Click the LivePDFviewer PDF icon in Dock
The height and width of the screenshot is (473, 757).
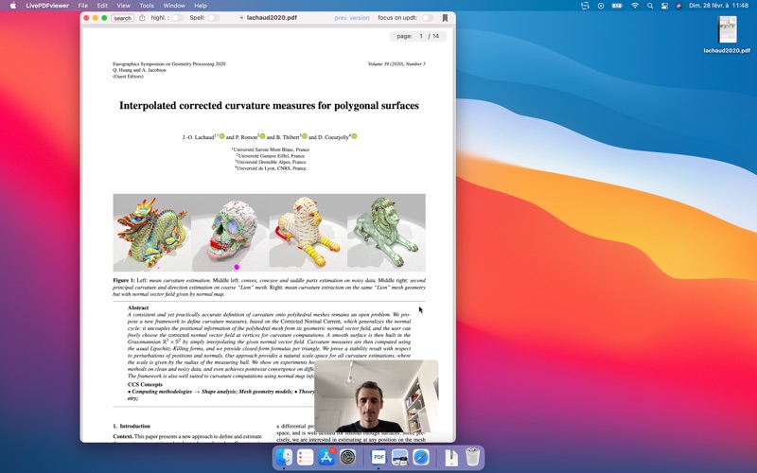pos(378,457)
